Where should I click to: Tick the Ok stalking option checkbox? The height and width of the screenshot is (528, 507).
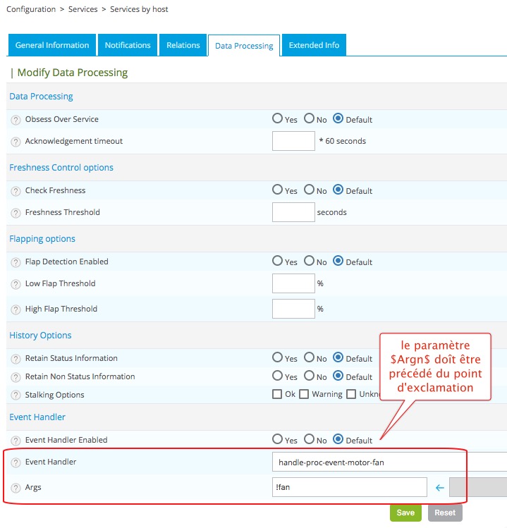pos(277,394)
